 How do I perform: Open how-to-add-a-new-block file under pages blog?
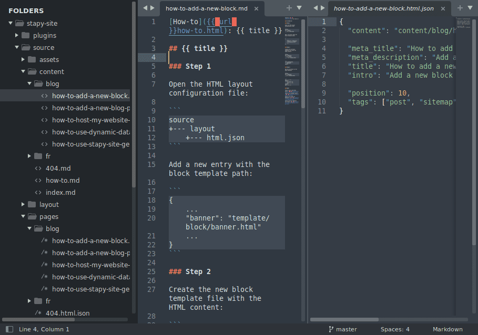91,240
